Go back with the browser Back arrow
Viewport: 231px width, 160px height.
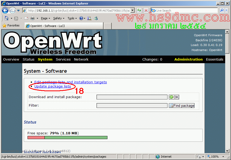(5, 11)
